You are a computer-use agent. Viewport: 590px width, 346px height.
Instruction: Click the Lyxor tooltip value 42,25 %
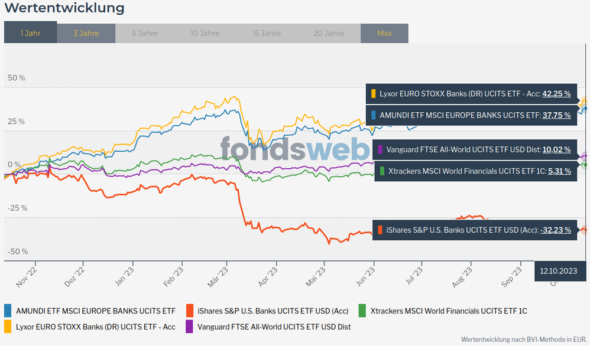[x=556, y=94]
